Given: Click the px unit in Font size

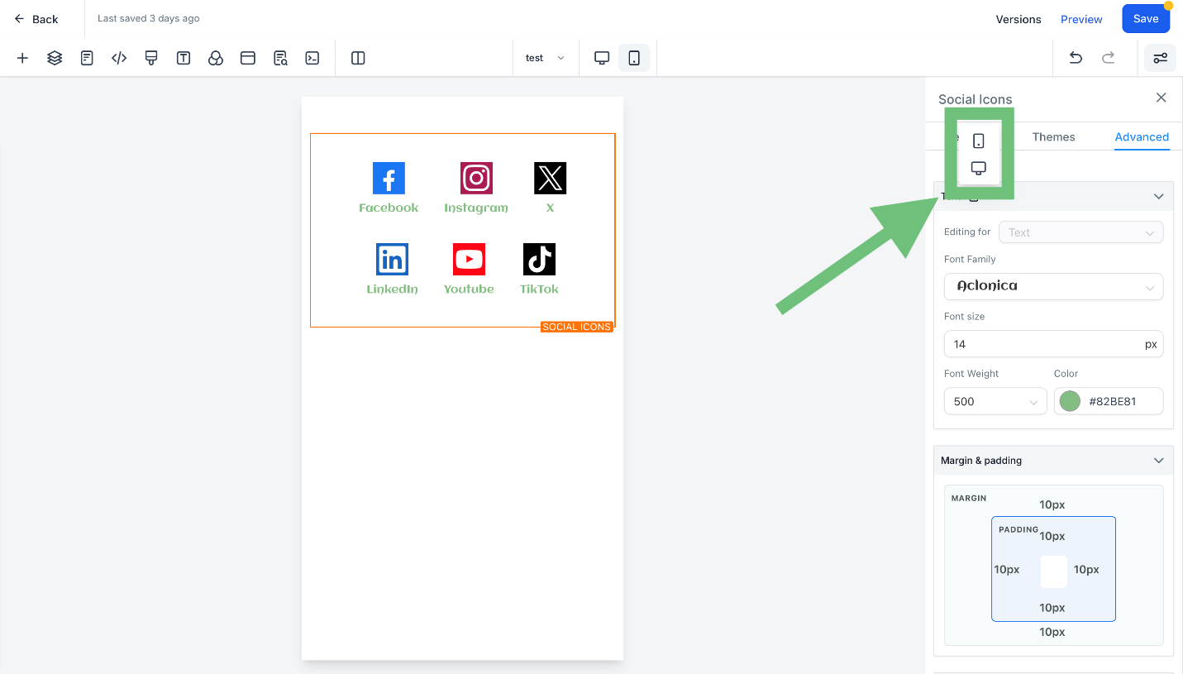Looking at the screenshot, I should pos(1151,344).
